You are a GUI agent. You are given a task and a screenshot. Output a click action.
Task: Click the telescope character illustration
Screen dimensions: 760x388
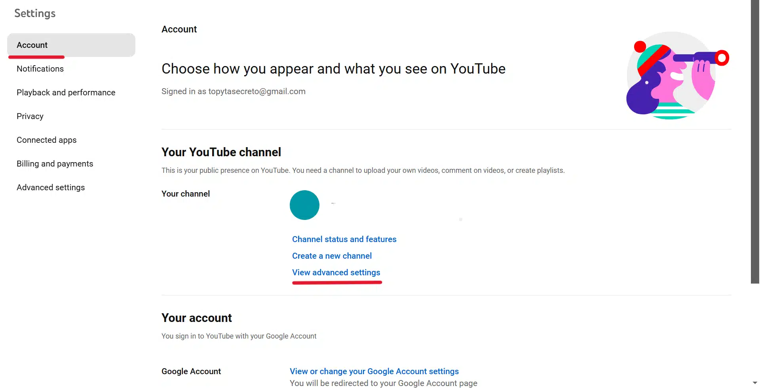tap(677, 76)
